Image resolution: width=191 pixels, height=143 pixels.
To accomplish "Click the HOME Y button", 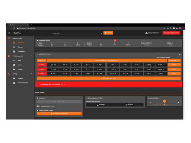I will (42, 69).
